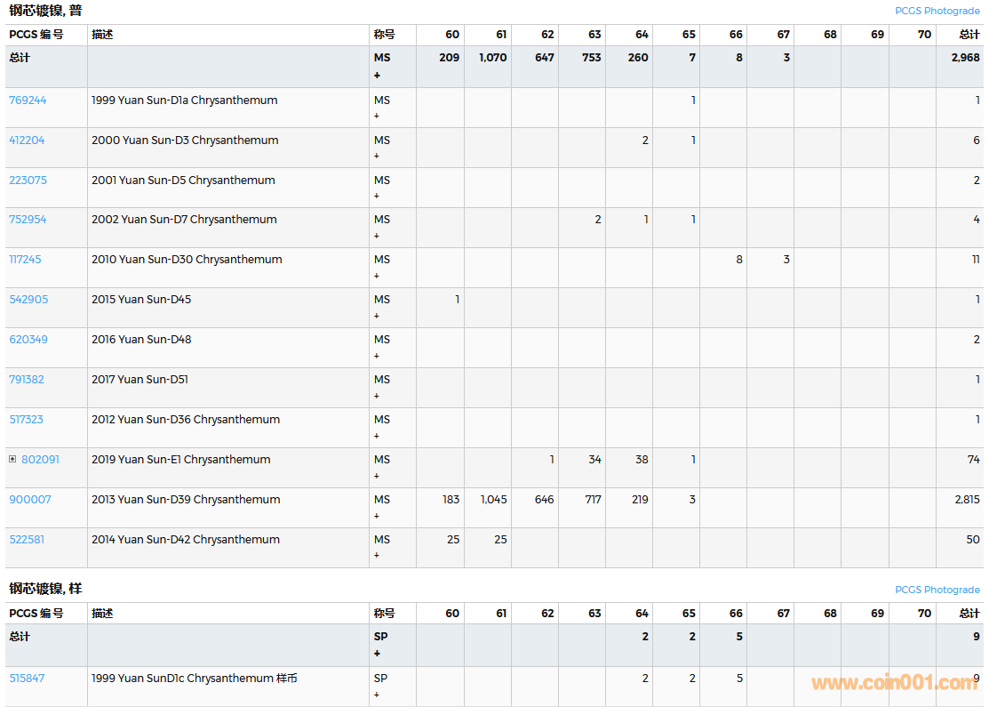989x707 pixels.
Task: Click PCGS number 620349
Action: [28, 340]
